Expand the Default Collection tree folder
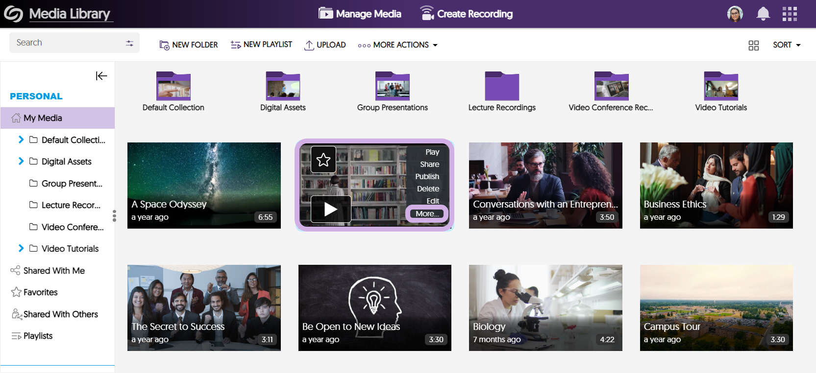Screen dimensions: 816x373 tap(21, 140)
